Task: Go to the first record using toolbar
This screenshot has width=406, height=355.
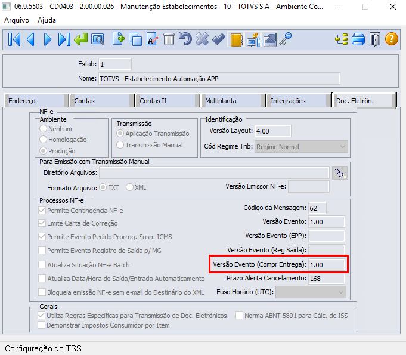Action: 14,40
